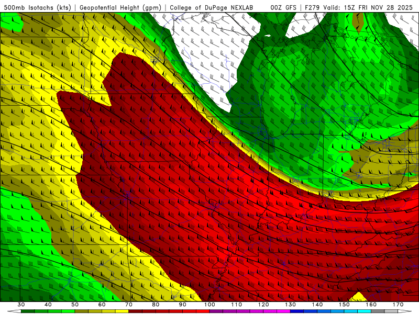This screenshot has height=314, width=419.
Task: Select the dark gray swatch just after 160
Action: tap(378, 311)
